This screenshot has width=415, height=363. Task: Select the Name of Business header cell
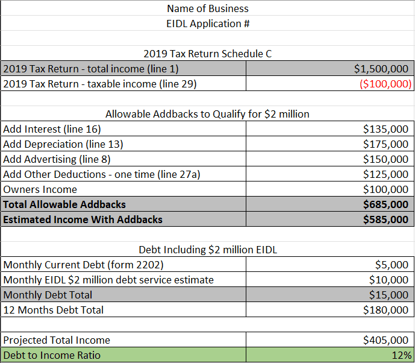(207, 8)
